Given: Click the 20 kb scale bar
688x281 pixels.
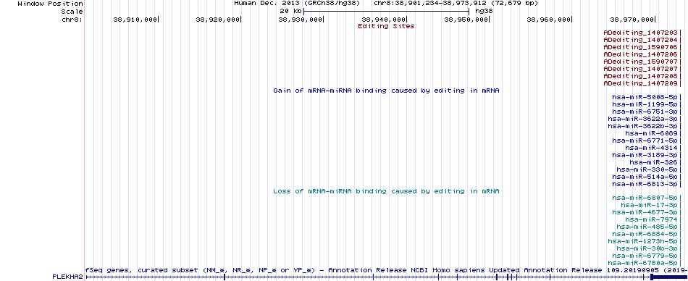Looking at the screenshot, I should [386, 12].
